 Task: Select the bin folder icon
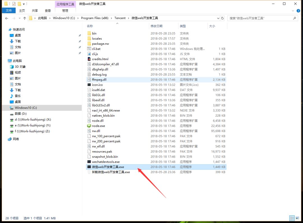(x=89, y=33)
